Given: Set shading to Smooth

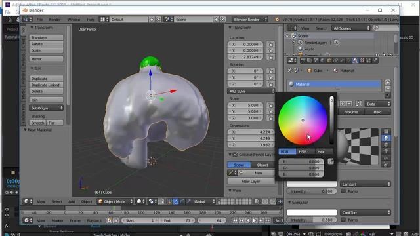Looking at the screenshot, I should pos(37,123).
